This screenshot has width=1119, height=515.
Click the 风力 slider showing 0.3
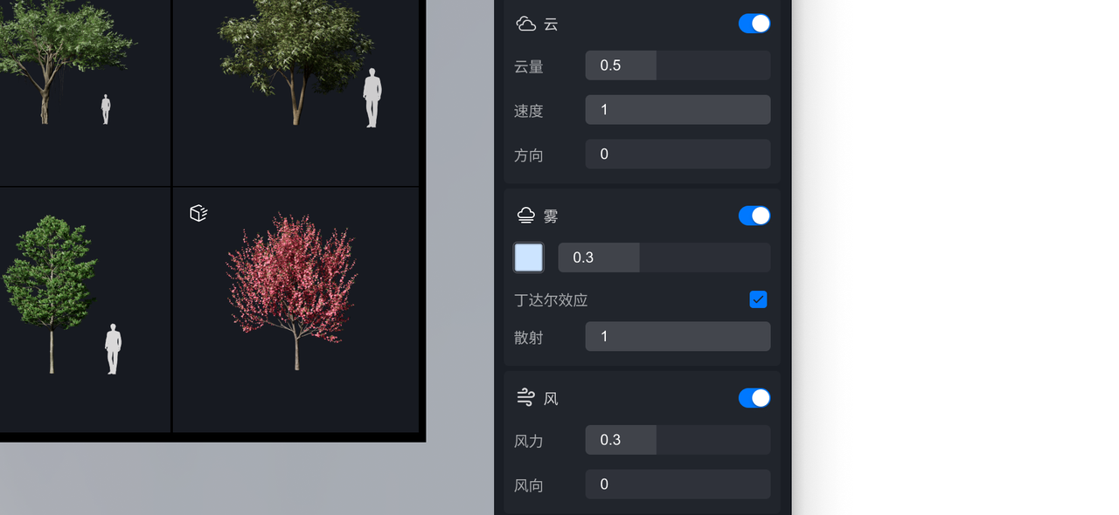coord(678,440)
